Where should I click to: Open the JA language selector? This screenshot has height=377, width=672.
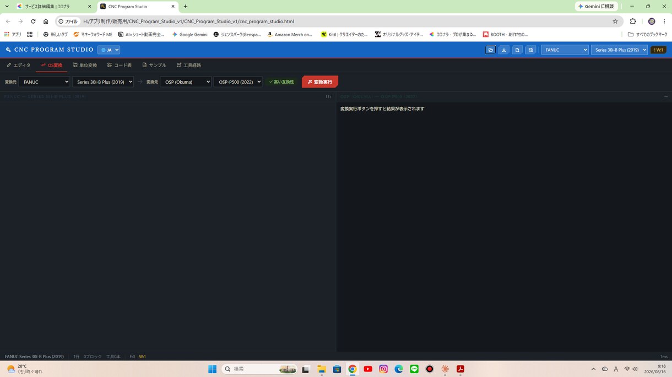[x=109, y=50]
